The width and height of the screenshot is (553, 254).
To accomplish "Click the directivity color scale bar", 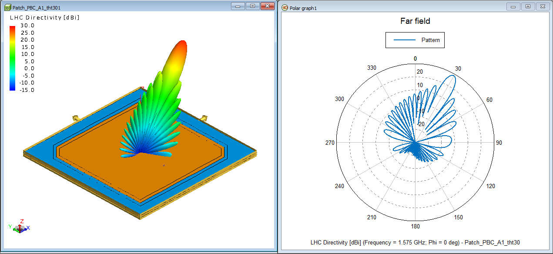I will click(x=13, y=58).
